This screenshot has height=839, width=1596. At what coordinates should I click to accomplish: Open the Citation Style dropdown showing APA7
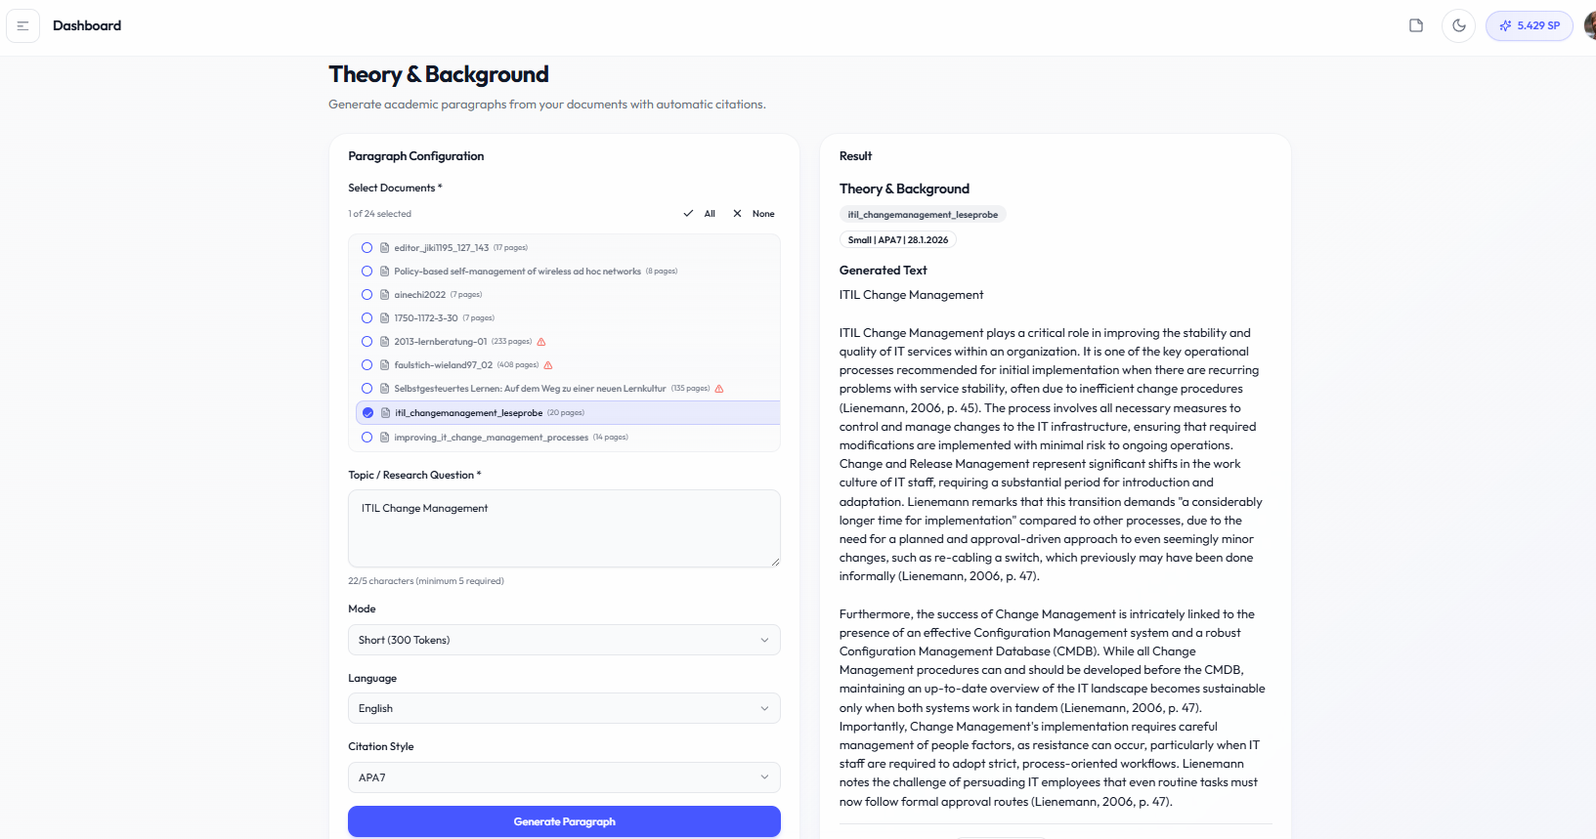564,777
